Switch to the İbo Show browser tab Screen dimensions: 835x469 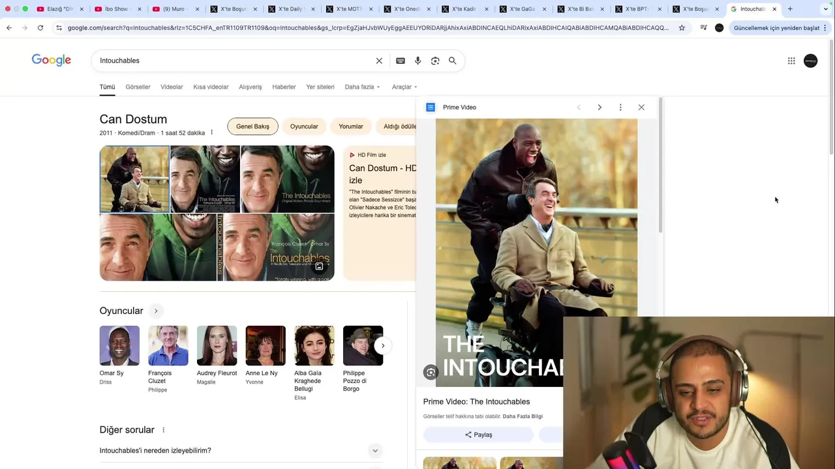(x=116, y=9)
